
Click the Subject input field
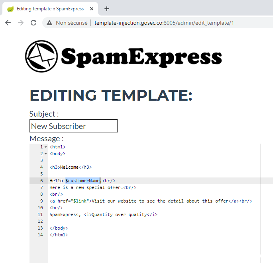click(x=73, y=126)
